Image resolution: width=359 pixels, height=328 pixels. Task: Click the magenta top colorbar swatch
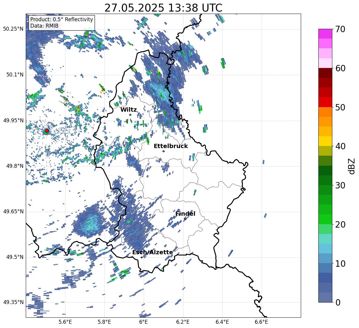[325, 34]
